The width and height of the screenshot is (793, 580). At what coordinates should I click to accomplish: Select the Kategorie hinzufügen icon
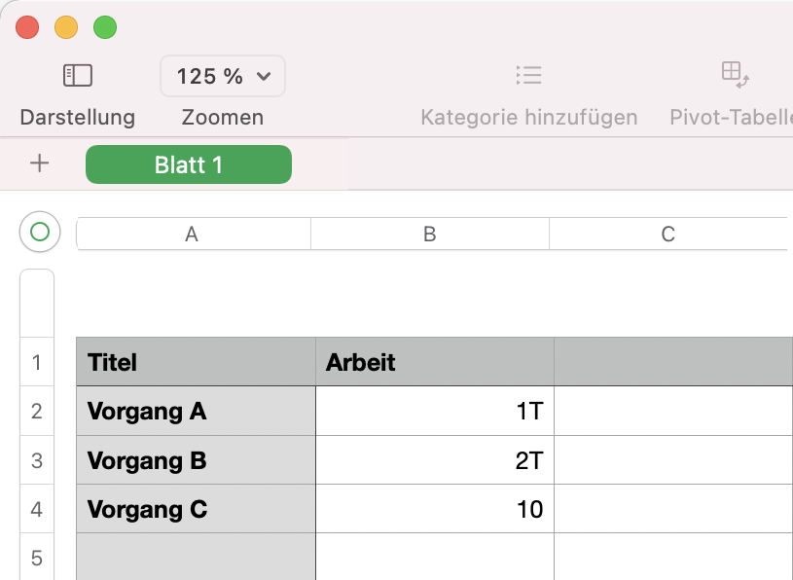(528, 75)
